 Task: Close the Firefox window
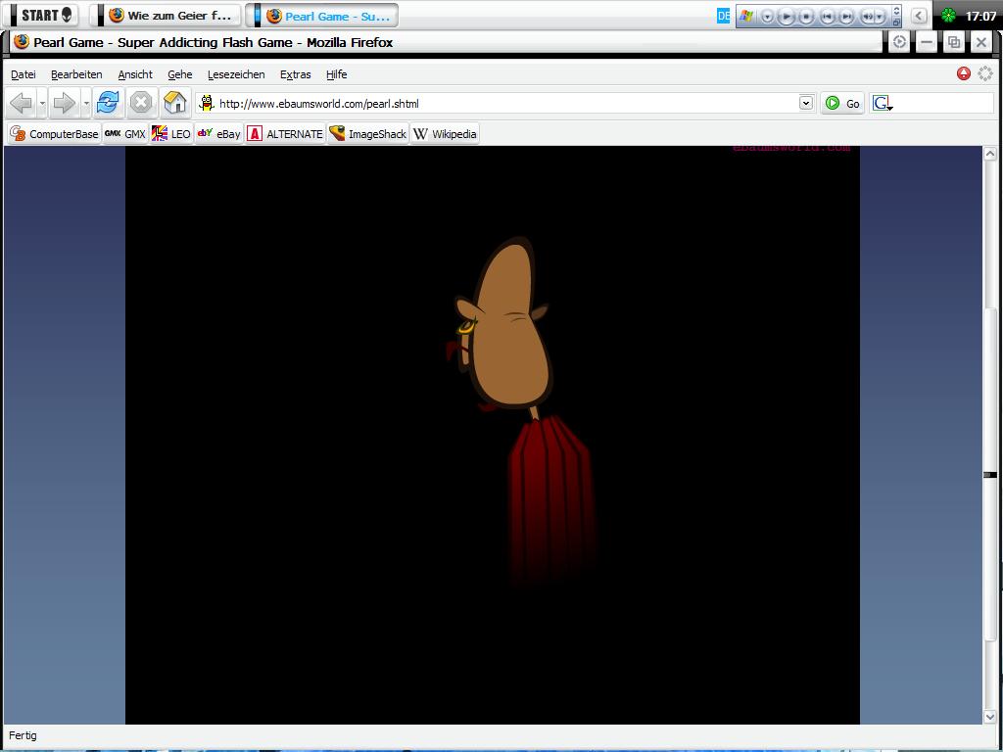coord(980,42)
